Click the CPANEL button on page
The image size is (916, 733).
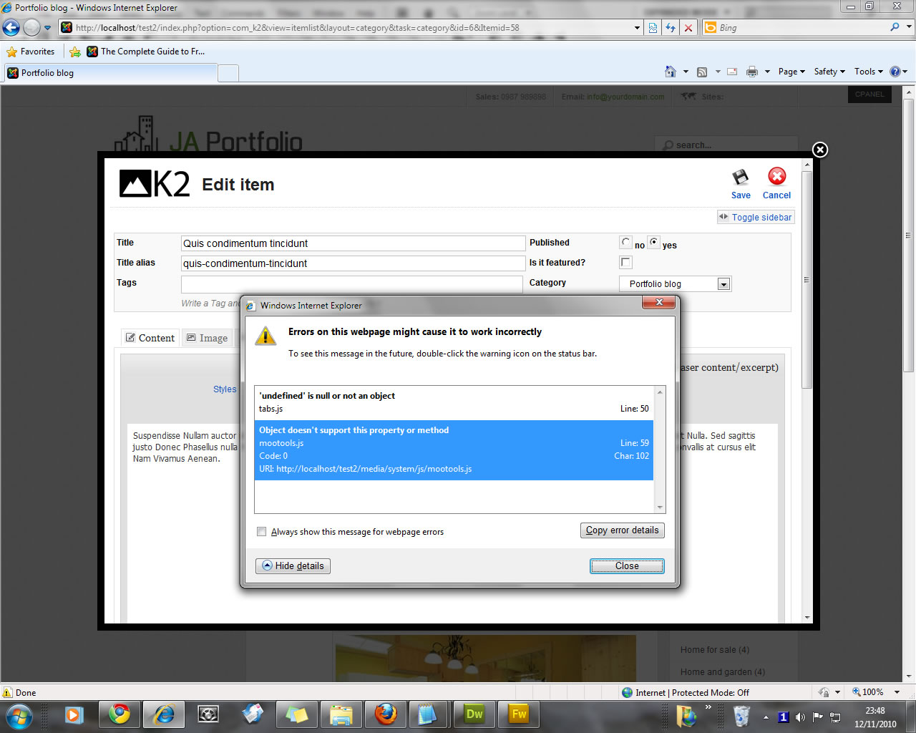[869, 94]
